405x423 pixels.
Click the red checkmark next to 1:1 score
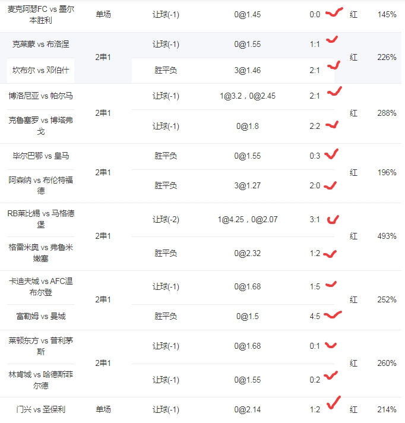click(x=332, y=40)
